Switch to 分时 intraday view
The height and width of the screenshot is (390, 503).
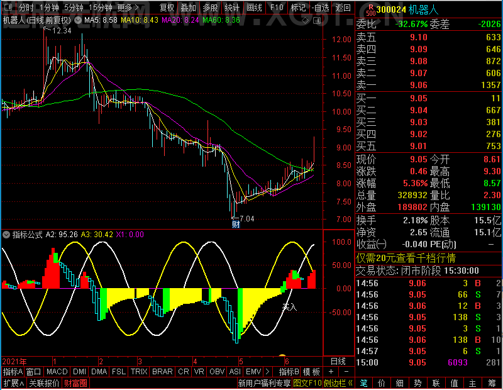click(x=26, y=8)
